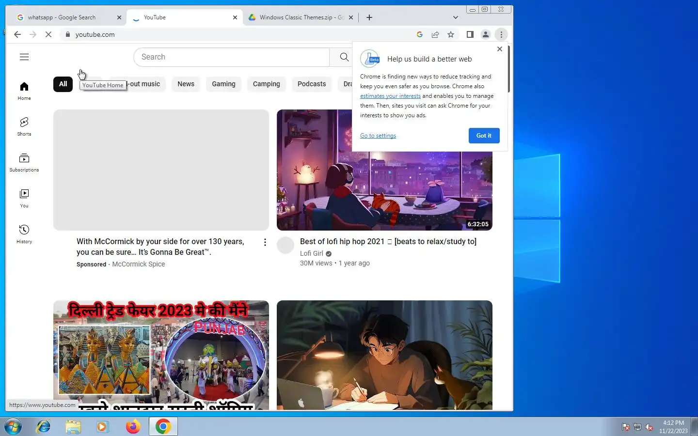698x436 pixels.
Task: Close the Help us build a better web popup
Action: [x=500, y=49]
